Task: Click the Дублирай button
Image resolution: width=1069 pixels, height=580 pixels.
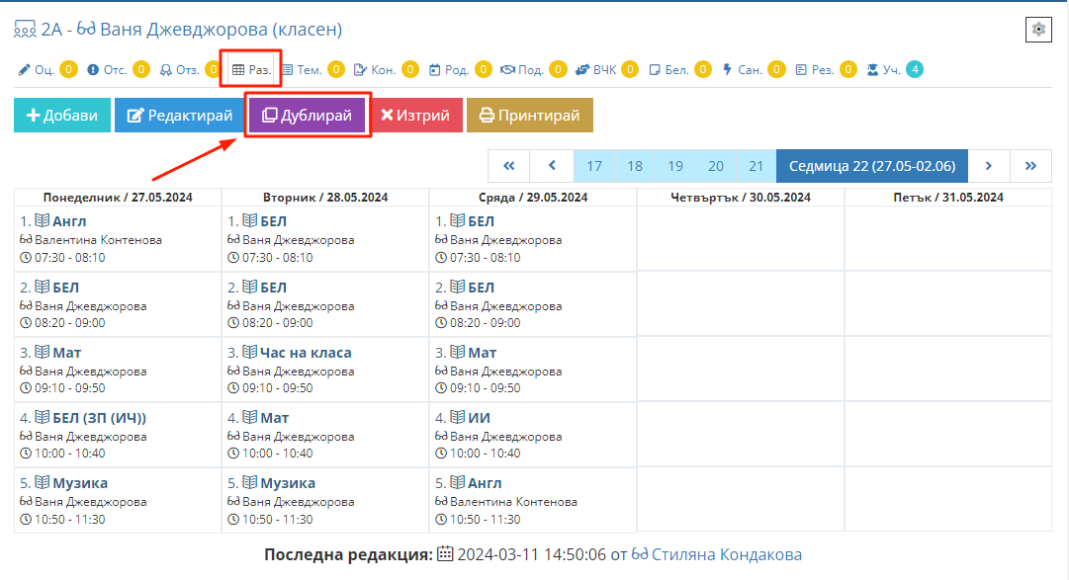Action: 308,116
